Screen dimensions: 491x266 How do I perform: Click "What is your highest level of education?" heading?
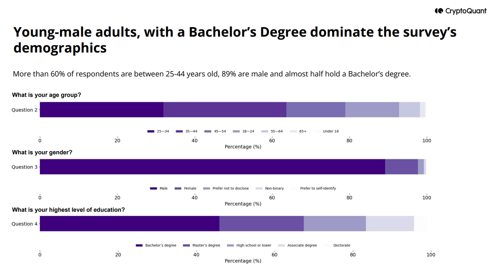point(68,210)
